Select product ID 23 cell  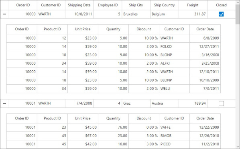pyautogui.click(x=52, y=127)
